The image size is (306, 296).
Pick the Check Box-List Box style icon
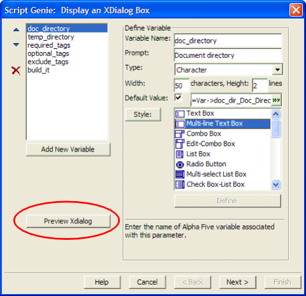click(180, 184)
